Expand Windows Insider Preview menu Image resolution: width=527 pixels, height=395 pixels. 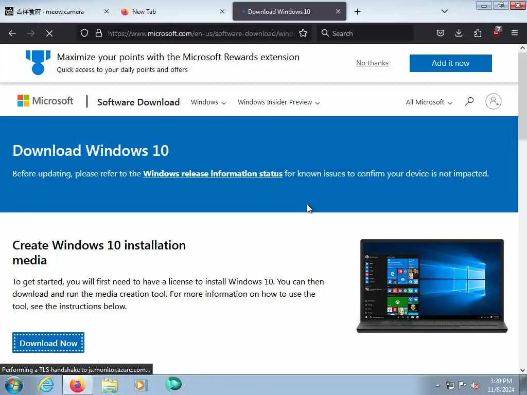coord(278,102)
